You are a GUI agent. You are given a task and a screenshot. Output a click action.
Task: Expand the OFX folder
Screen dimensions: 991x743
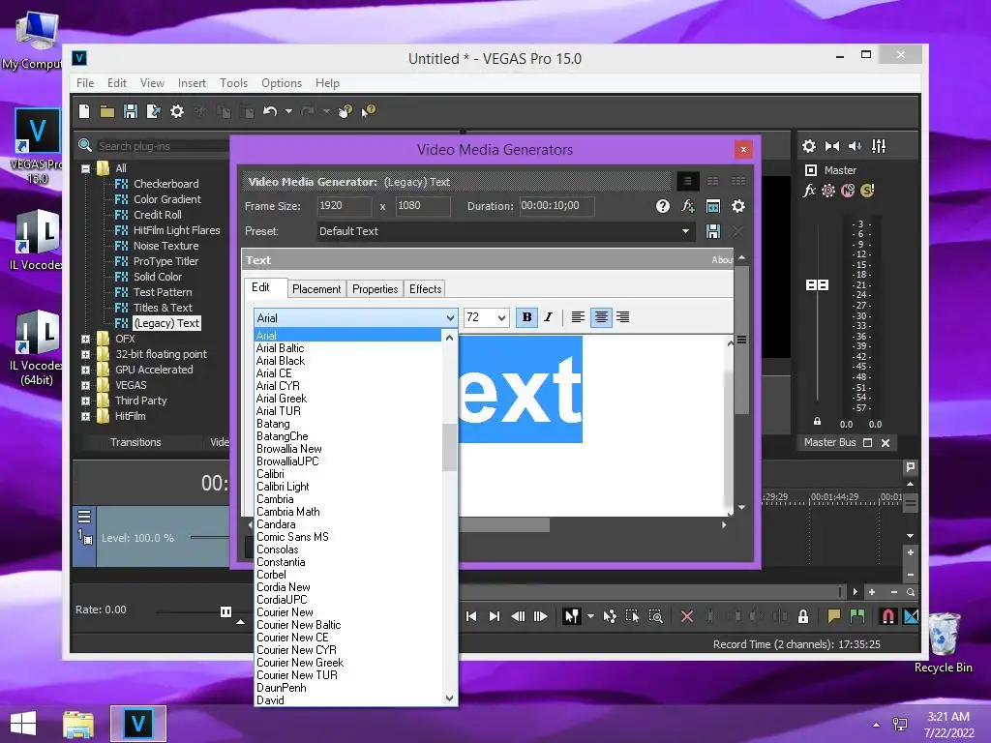tap(85, 340)
